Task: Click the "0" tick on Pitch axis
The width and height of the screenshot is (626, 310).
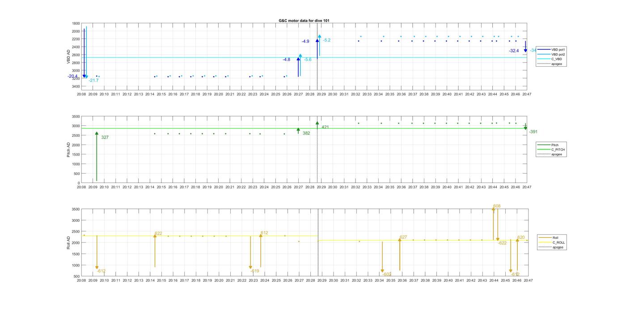Action: tap(79, 183)
